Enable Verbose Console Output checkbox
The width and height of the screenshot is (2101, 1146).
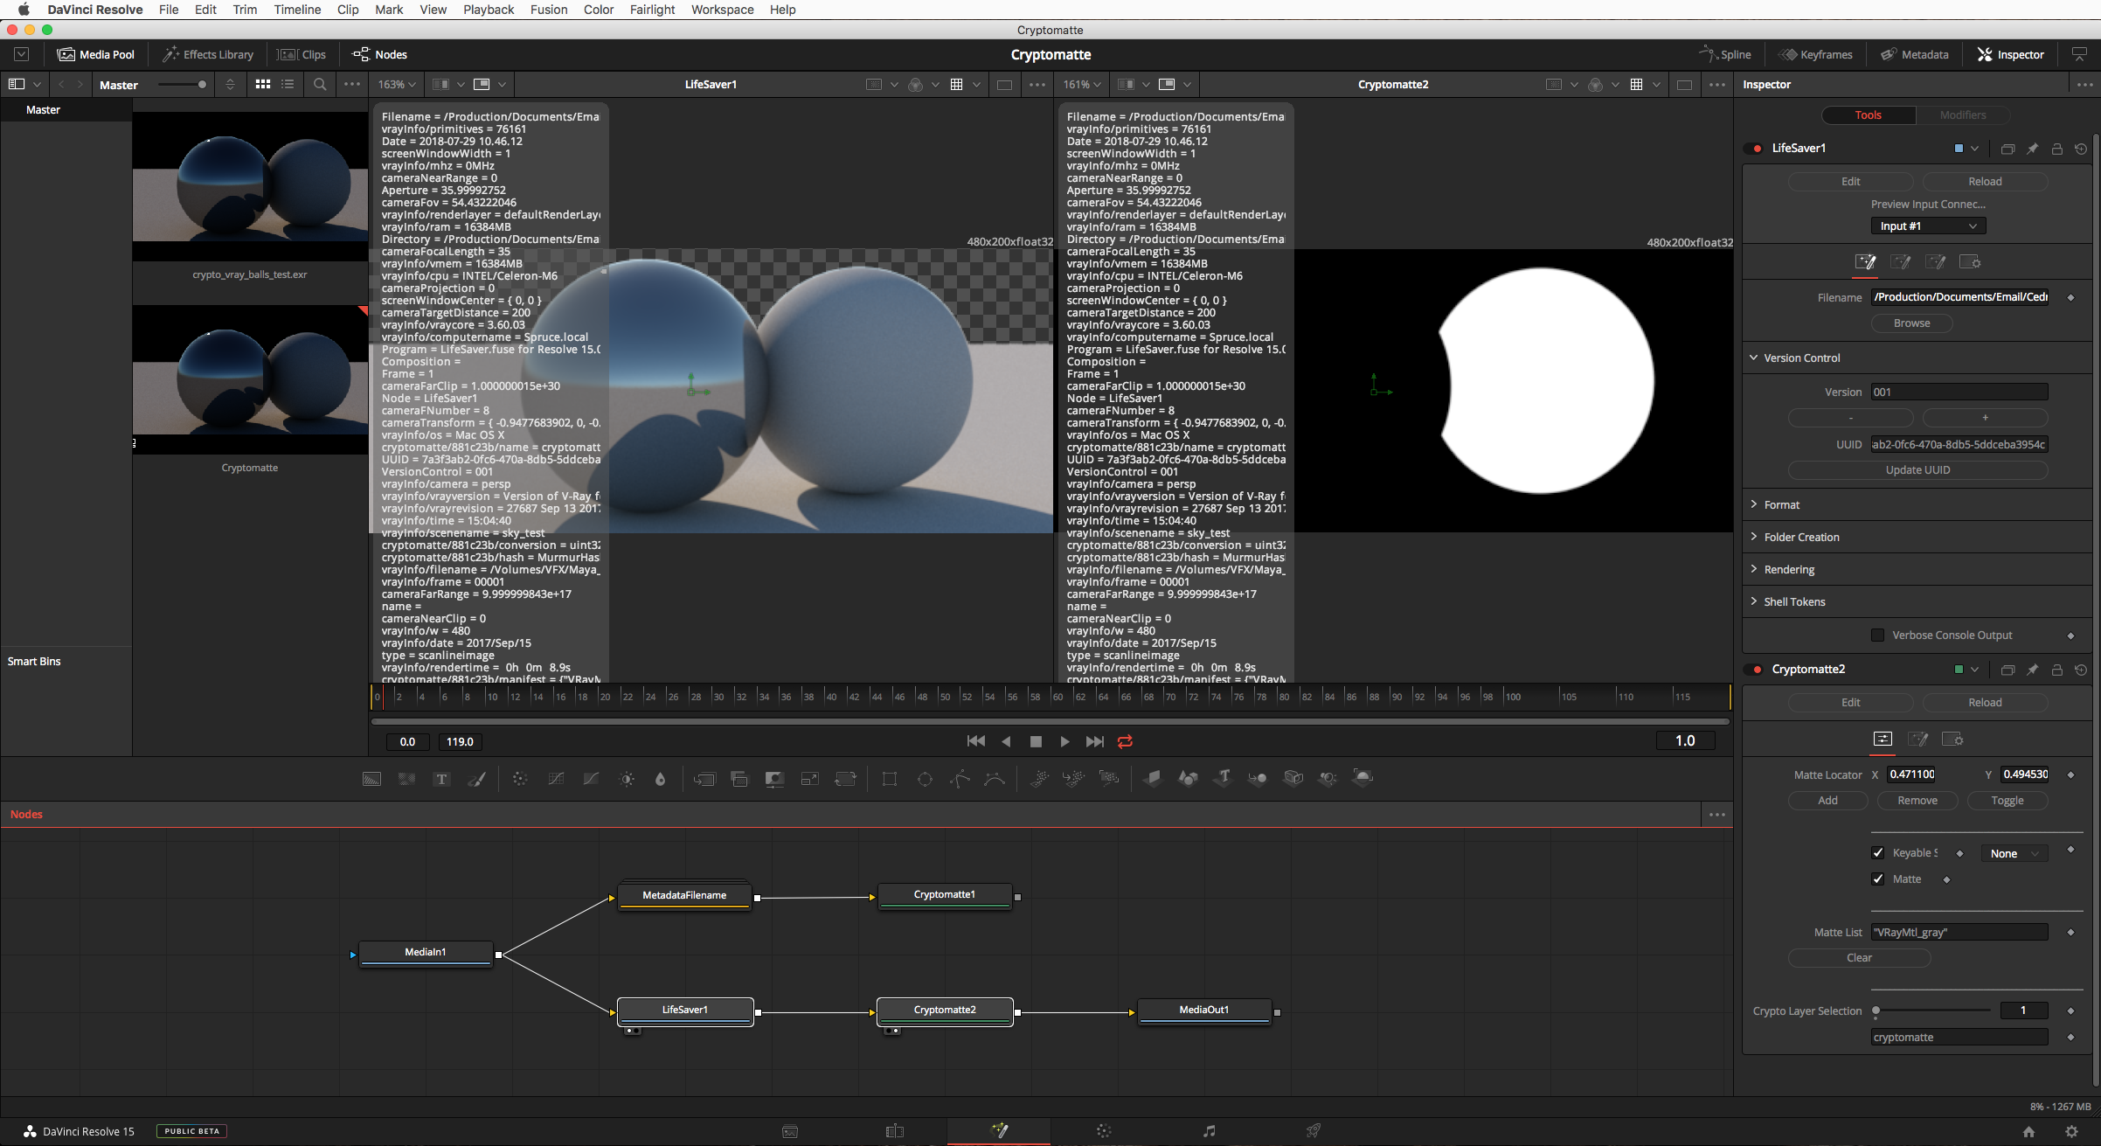point(1877,635)
